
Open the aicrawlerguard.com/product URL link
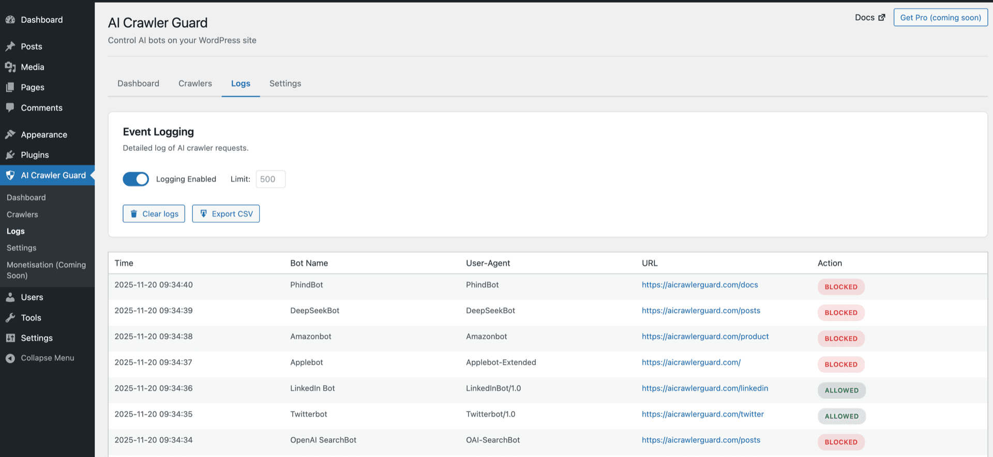[x=705, y=337]
